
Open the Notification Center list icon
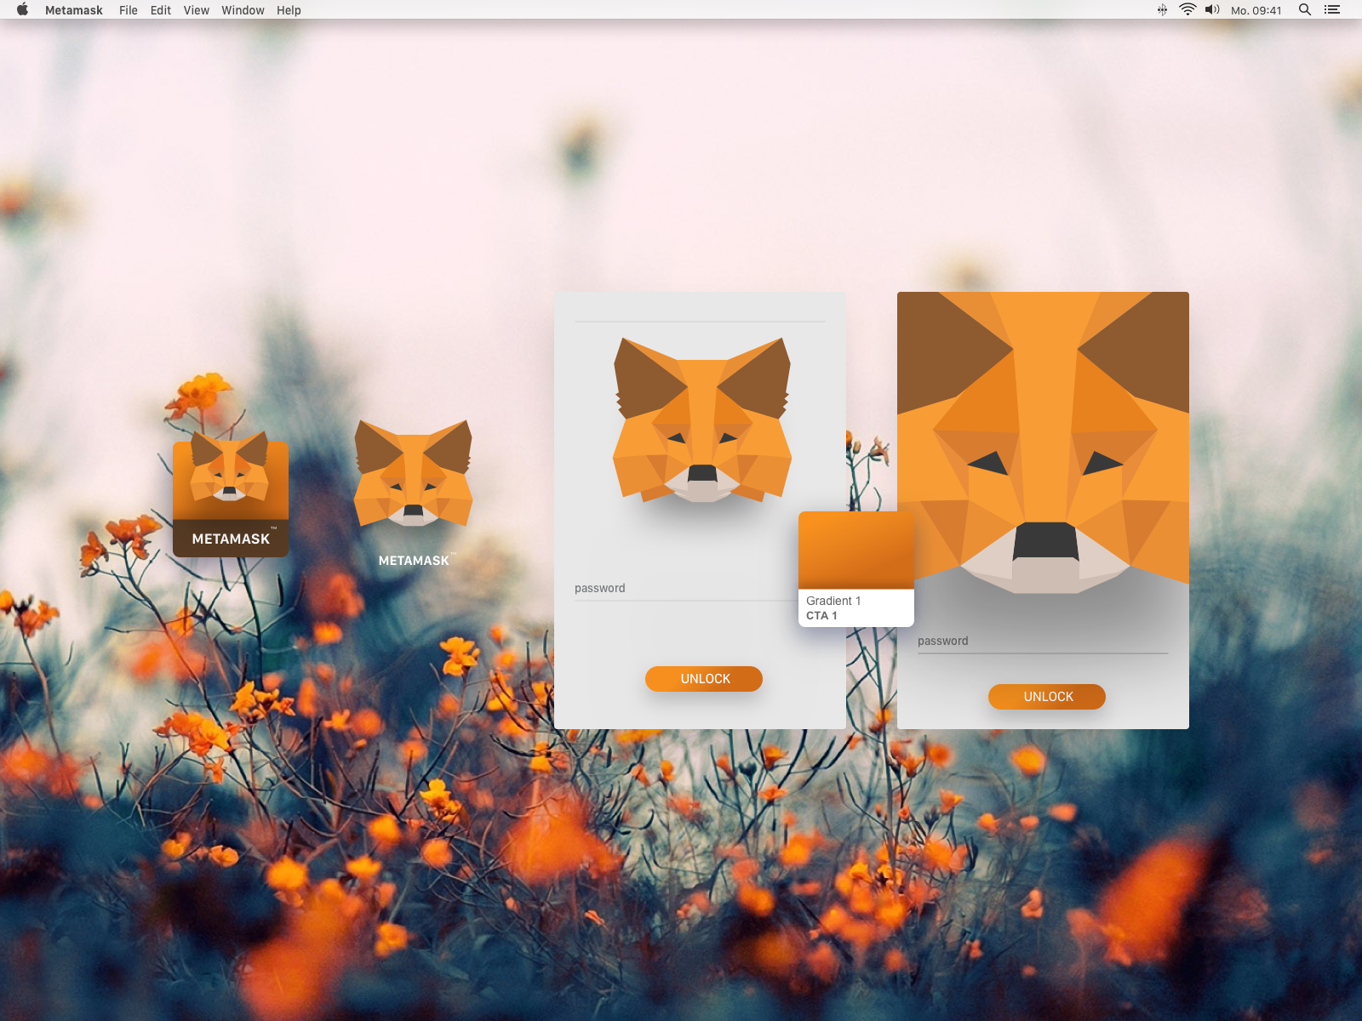[x=1332, y=10]
